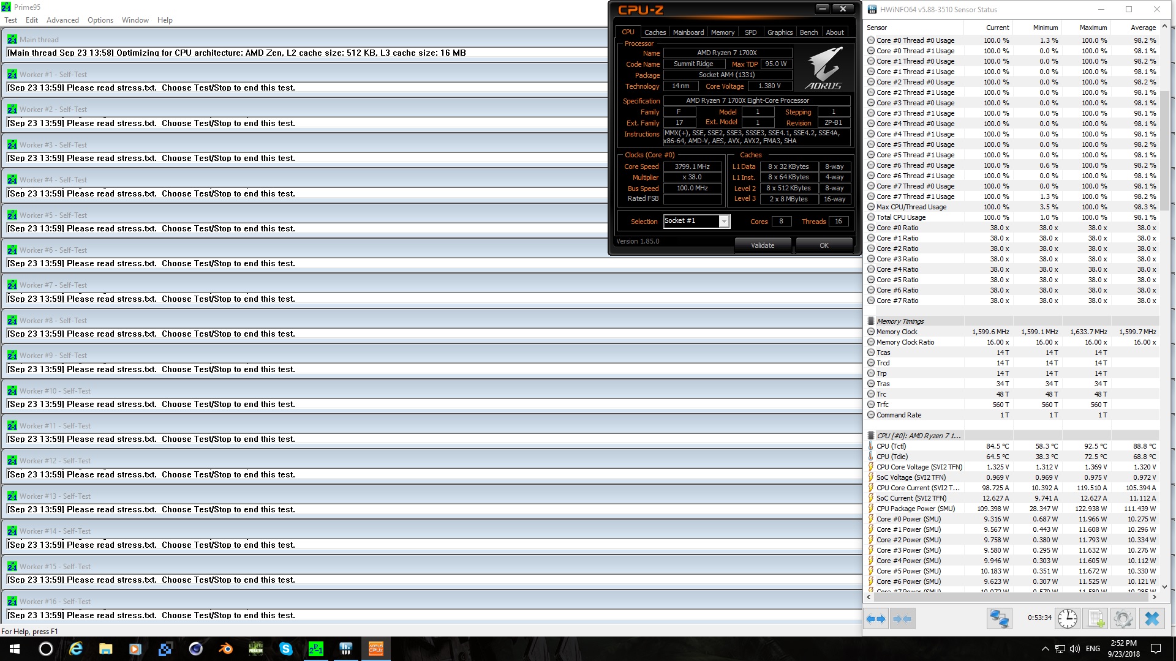Open the blue squares app in taskbar
The width and height of the screenshot is (1176, 661).
(x=165, y=649)
